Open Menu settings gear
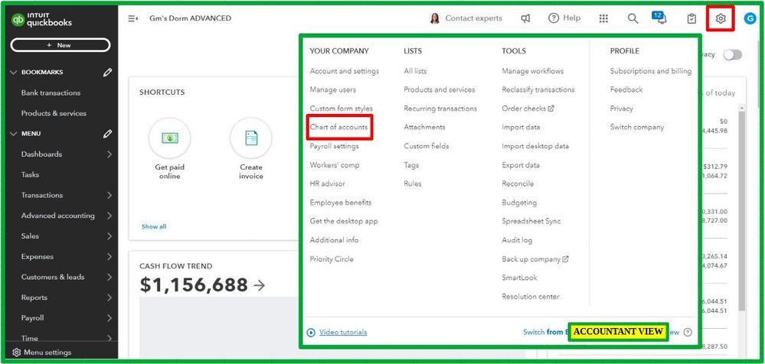765x364 pixels. pyautogui.click(x=16, y=353)
